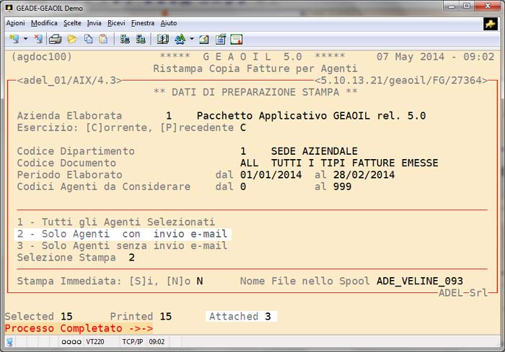Open the Azioni menu
The width and height of the screenshot is (505, 352).
point(15,23)
